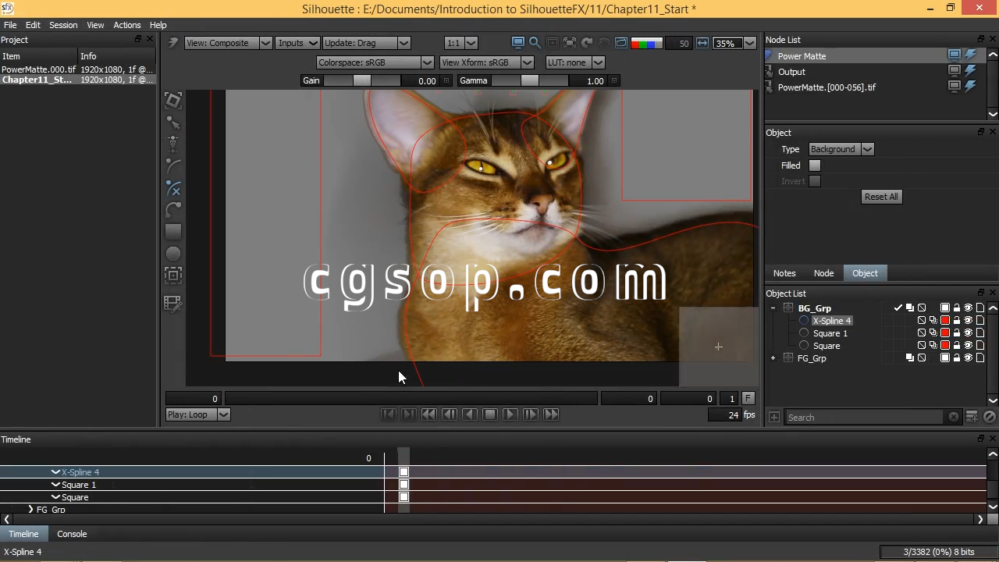
Task: Select the Circle shape tool
Action: [x=173, y=254]
